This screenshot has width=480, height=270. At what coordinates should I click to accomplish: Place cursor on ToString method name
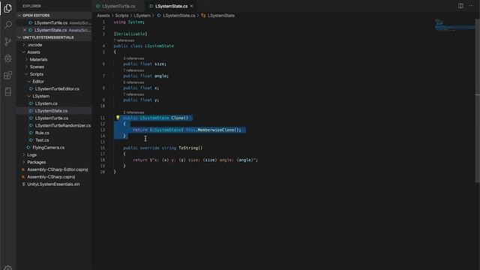point(189,148)
